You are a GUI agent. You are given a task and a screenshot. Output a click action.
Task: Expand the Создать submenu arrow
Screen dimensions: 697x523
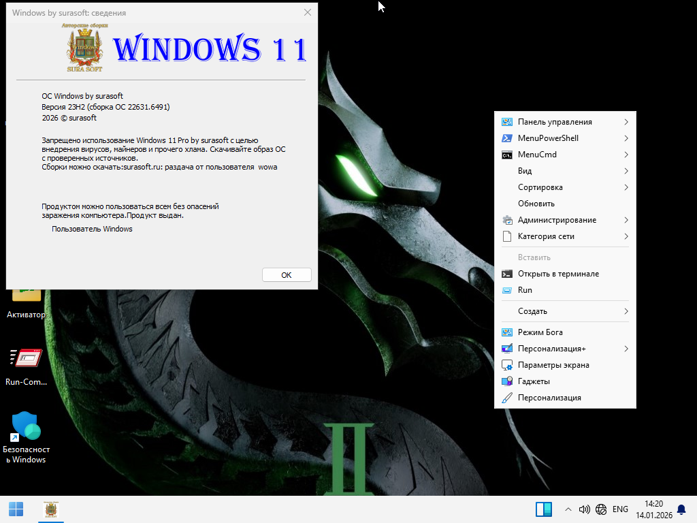(x=626, y=311)
